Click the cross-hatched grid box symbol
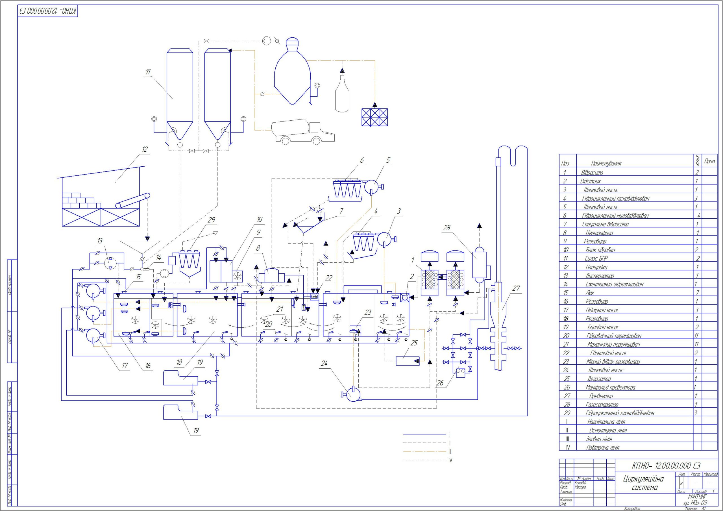 pyautogui.click(x=375, y=117)
